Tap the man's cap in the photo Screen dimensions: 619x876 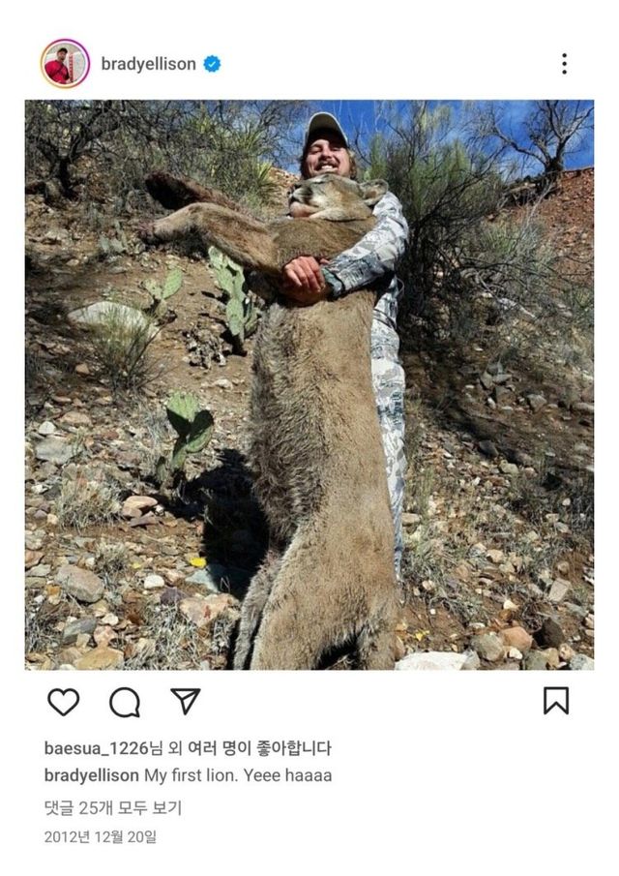[x=325, y=126]
